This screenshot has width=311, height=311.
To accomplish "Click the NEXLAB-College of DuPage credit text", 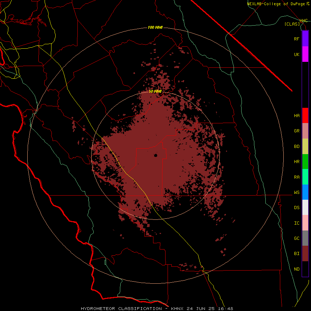I will tap(276, 4).
